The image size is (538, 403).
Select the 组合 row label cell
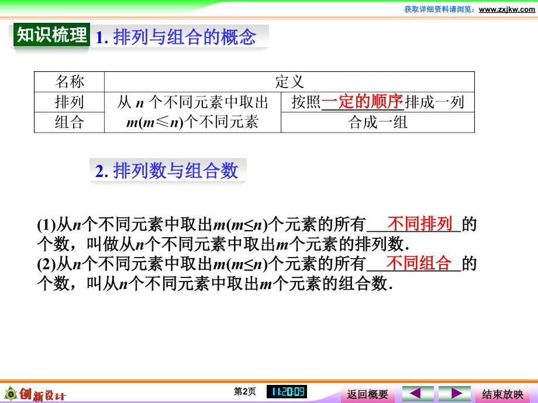(69, 122)
